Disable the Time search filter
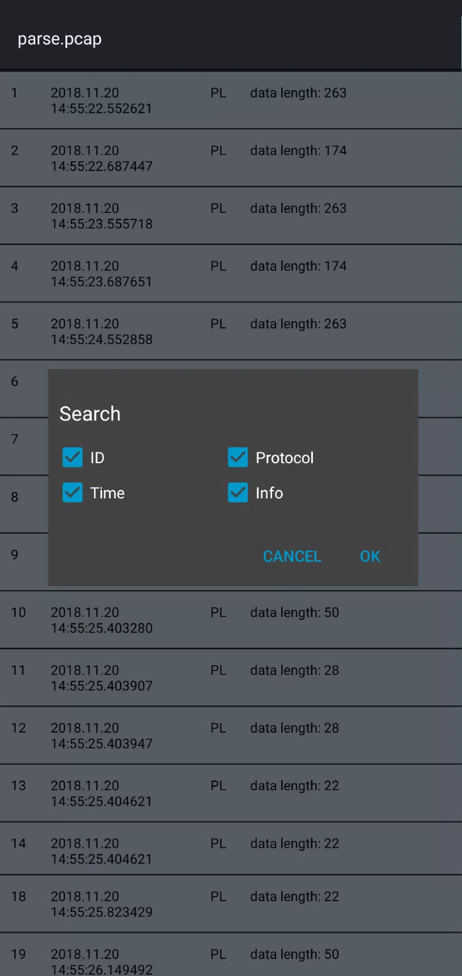 pyautogui.click(x=73, y=493)
